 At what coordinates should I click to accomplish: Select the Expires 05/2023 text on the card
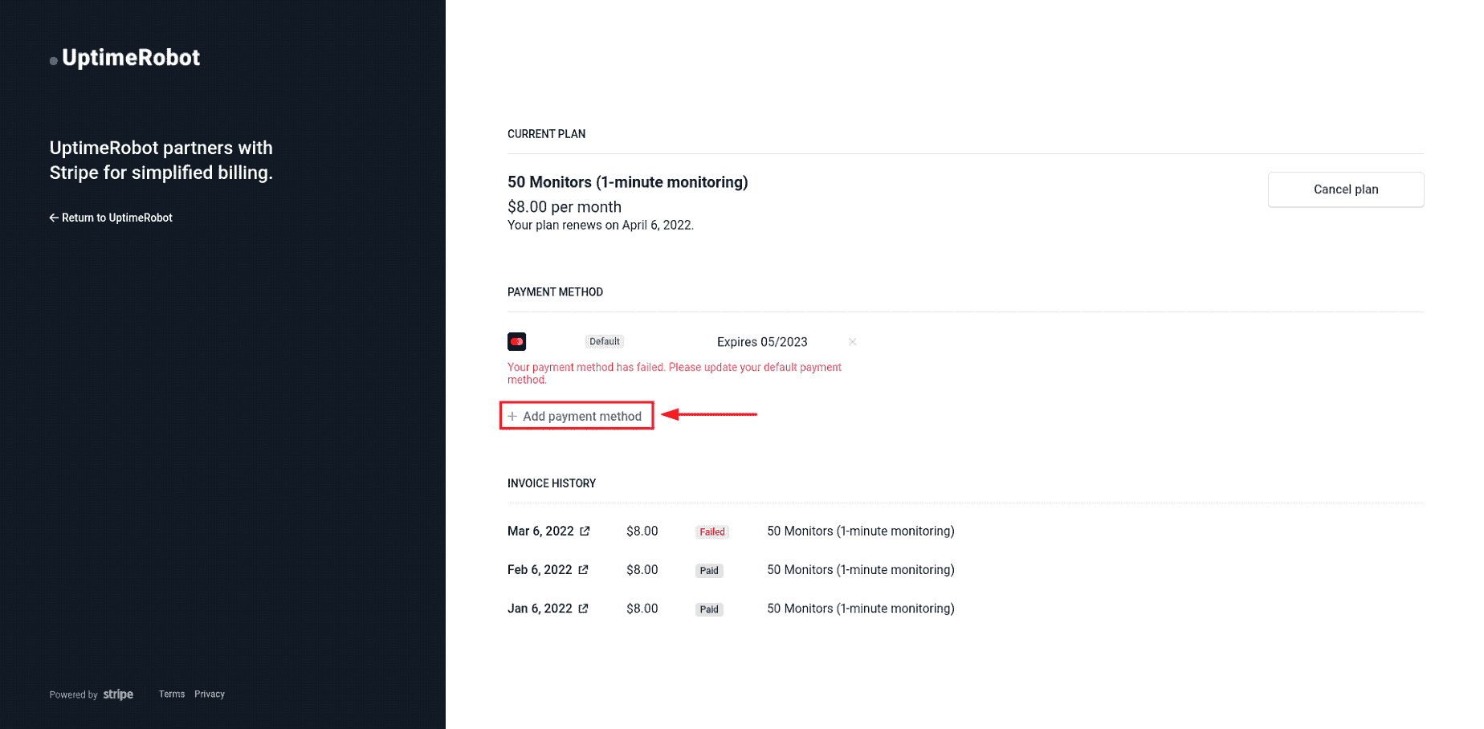tap(762, 341)
